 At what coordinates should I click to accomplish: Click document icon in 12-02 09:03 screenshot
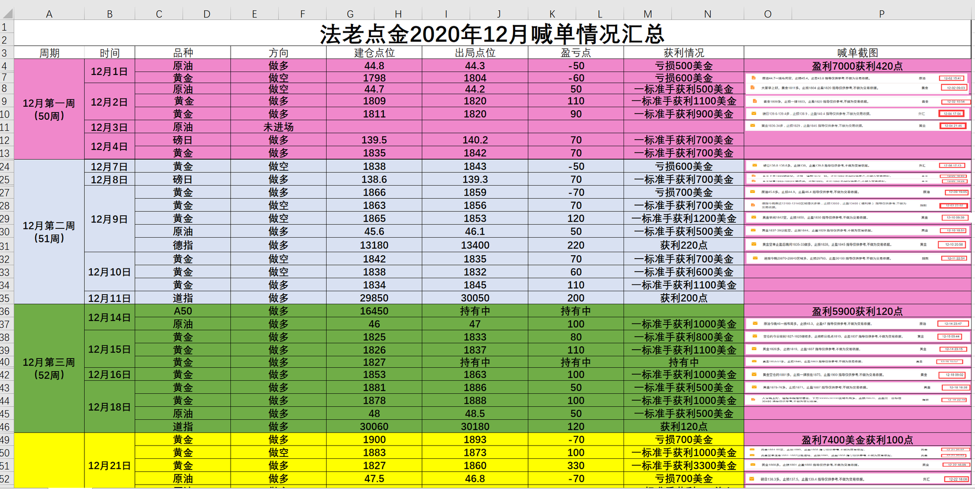[753, 88]
